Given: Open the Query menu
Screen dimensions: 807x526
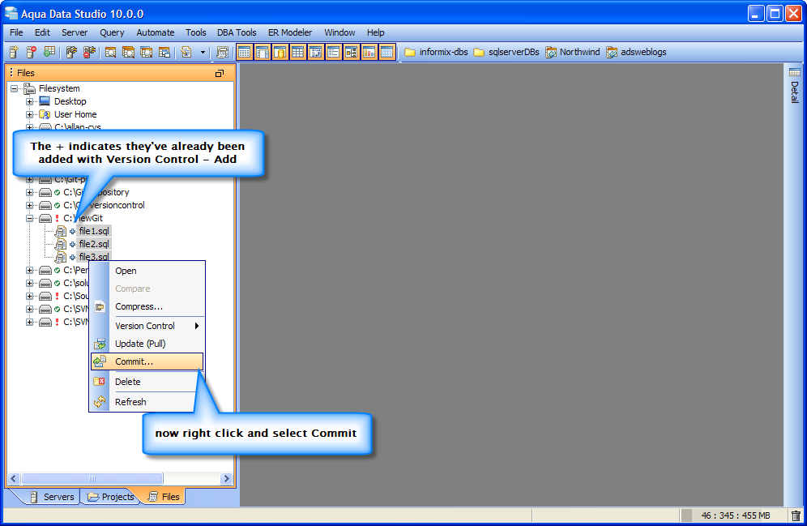Looking at the screenshot, I should (112, 32).
